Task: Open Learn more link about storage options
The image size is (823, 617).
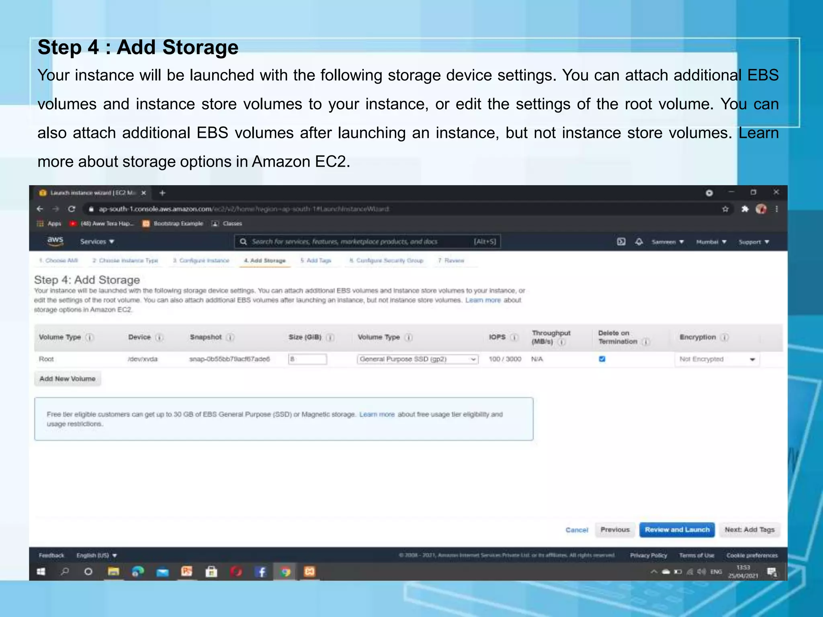Action: (x=483, y=300)
